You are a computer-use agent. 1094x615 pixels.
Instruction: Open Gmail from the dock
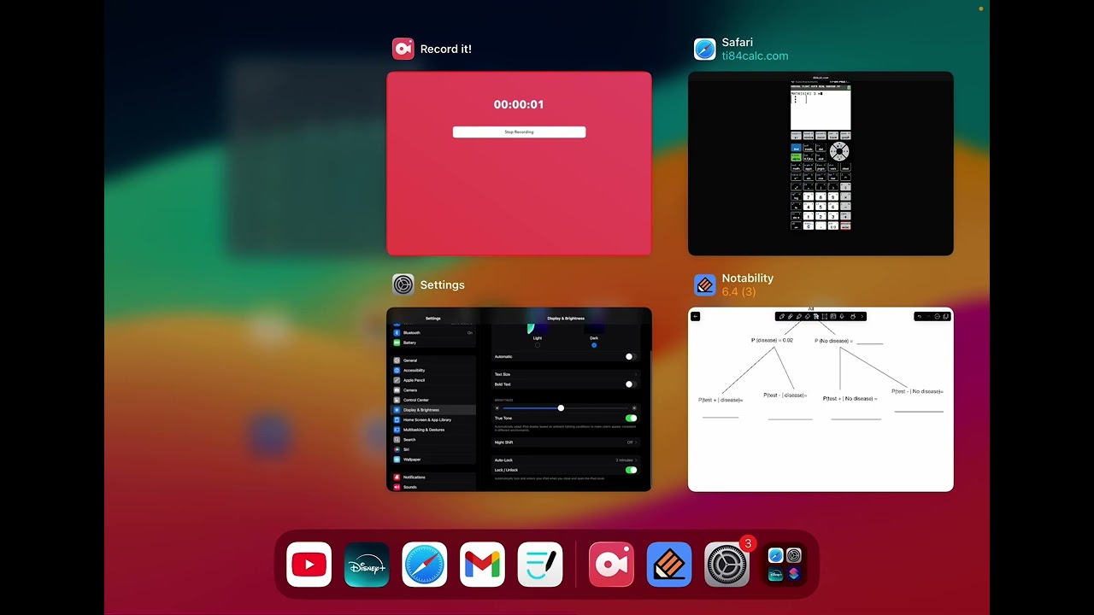tap(482, 565)
